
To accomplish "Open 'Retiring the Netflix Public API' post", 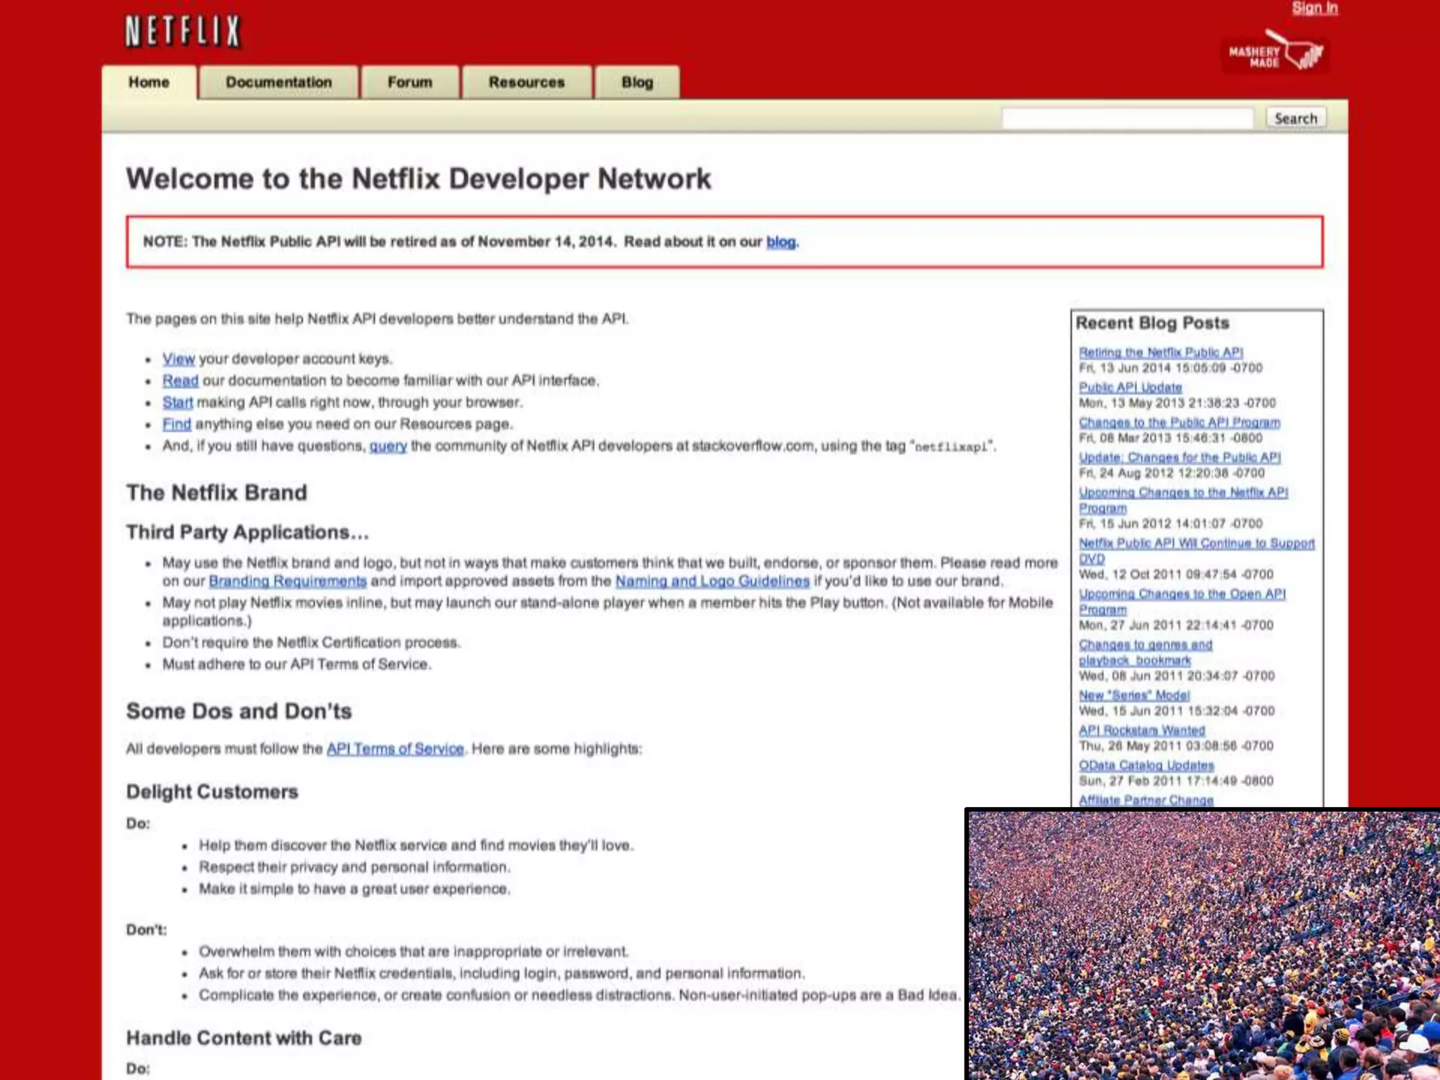I will [x=1161, y=352].
